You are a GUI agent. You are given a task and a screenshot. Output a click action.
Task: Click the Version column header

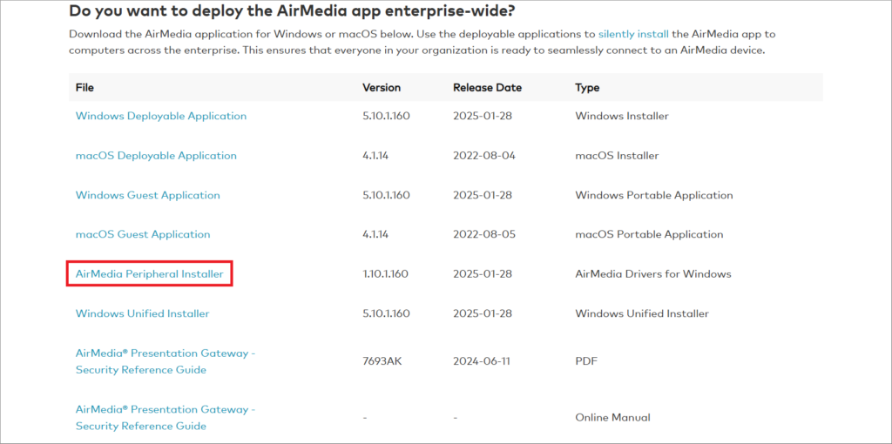tap(382, 88)
